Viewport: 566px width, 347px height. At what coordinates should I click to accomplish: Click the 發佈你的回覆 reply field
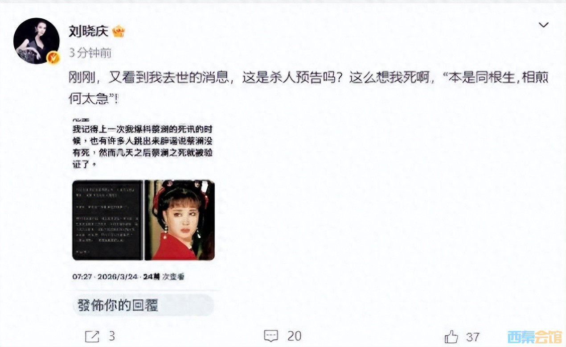pyautogui.click(x=143, y=306)
